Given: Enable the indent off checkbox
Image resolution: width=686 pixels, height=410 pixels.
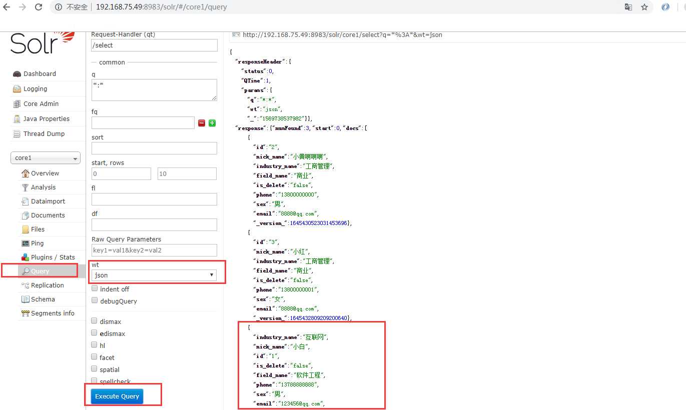Looking at the screenshot, I should click(x=95, y=288).
